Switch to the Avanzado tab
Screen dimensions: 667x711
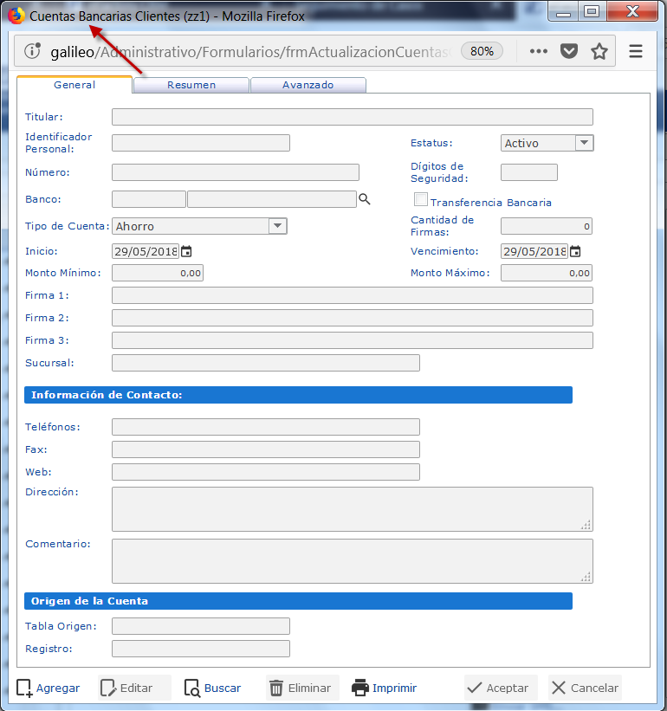(x=308, y=85)
